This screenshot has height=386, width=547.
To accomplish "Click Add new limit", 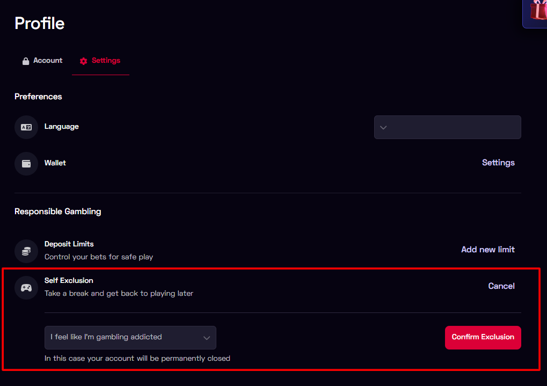I will coord(487,250).
